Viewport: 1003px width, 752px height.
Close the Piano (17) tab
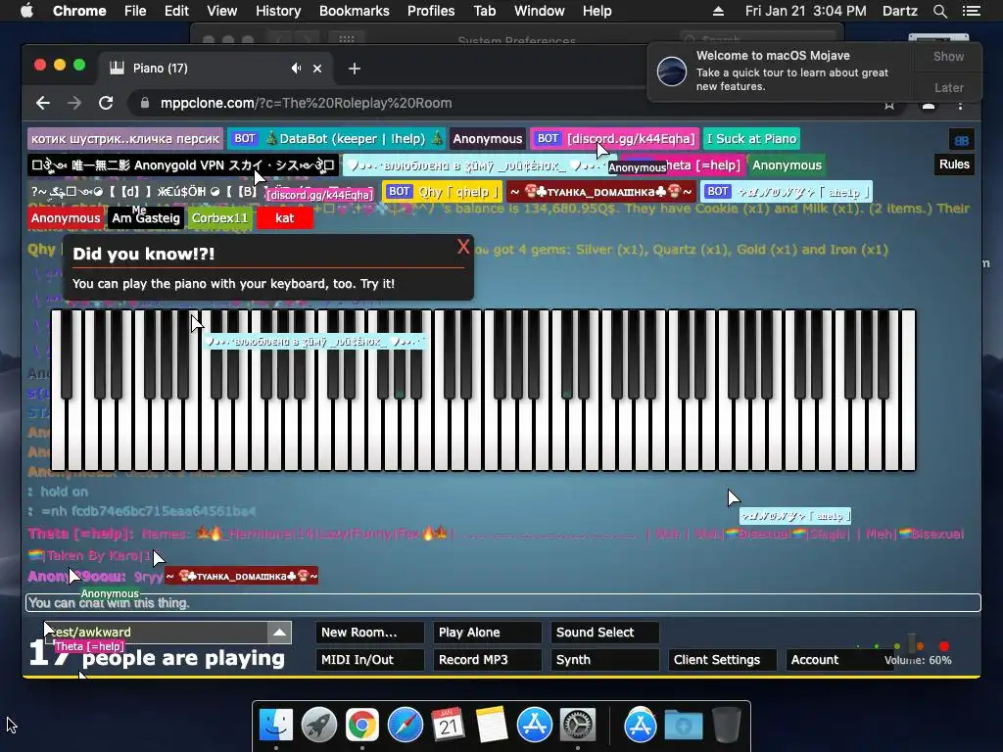[x=317, y=69]
